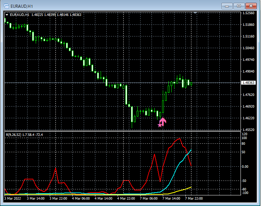This screenshot has width=261, height=206.
Task: Click the 1.50460 price scale label
Action: point(249,48)
